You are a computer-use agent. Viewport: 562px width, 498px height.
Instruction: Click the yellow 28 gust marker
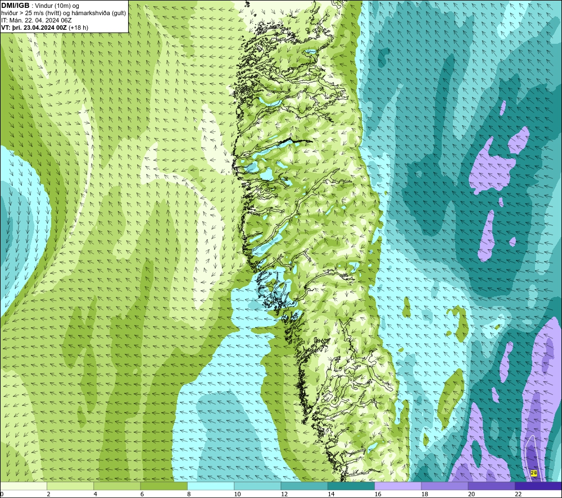tap(533, 473)
